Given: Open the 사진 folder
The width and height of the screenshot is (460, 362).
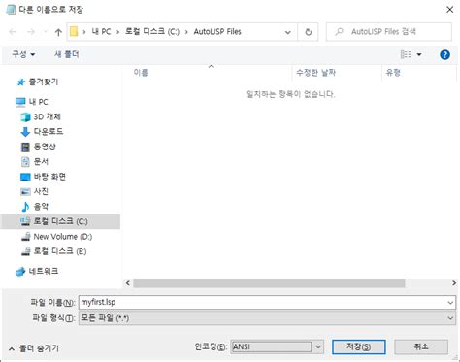Looking at the screenshot, I should [x=41, y=191].
